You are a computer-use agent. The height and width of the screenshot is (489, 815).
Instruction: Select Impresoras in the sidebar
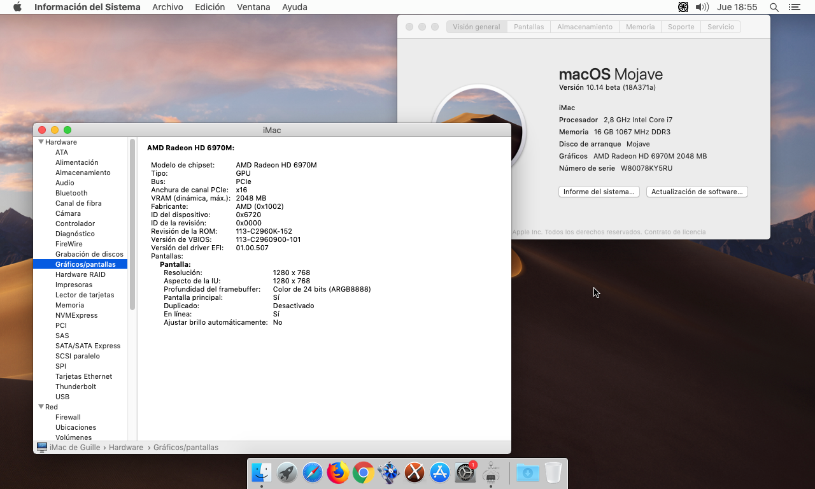[x=74, y=285]
